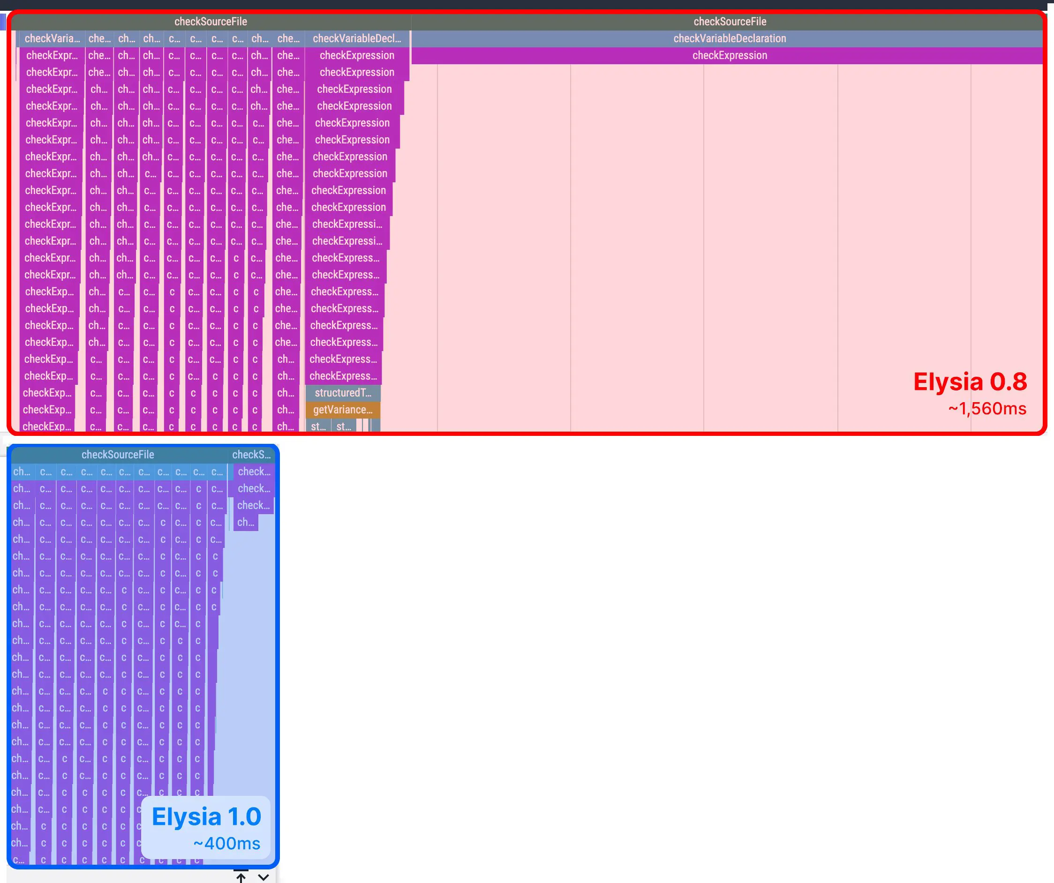Viewport: 1054px width, 883px height.
Task: Click the second st frame below getVariance
Action: click(344, 427)
